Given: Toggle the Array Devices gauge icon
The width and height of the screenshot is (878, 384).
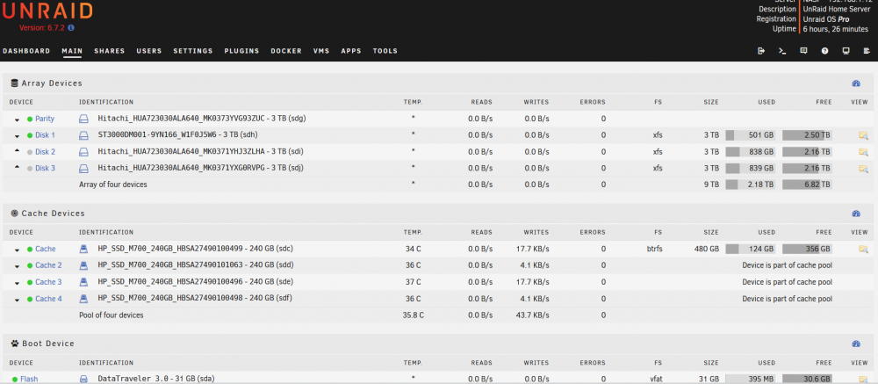Looking at the screenshot, I should point(855,83).
